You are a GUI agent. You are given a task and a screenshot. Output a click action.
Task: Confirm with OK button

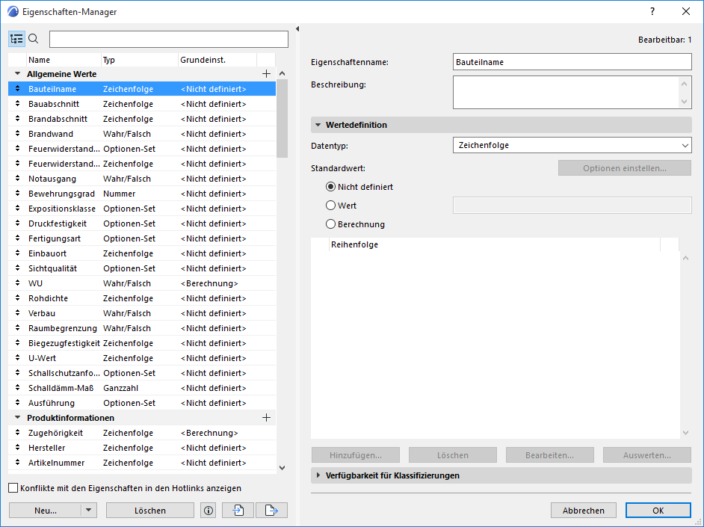[x=658, y=511]
